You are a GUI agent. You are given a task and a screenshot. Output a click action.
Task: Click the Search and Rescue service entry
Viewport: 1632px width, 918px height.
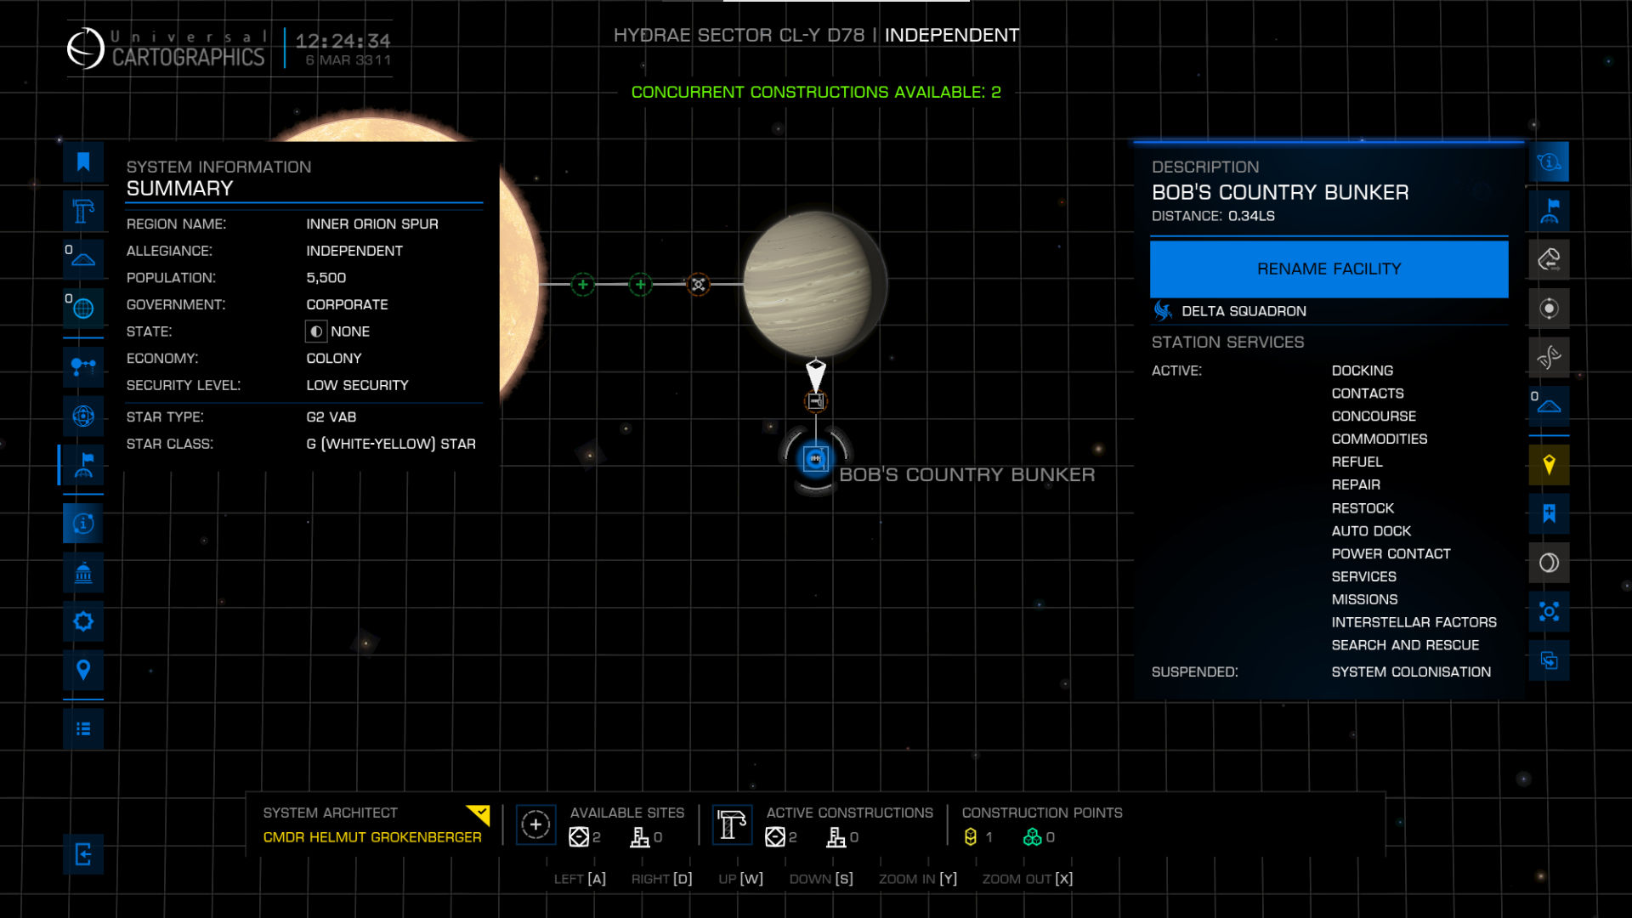pyautogui.click(x=1405, y=645)
